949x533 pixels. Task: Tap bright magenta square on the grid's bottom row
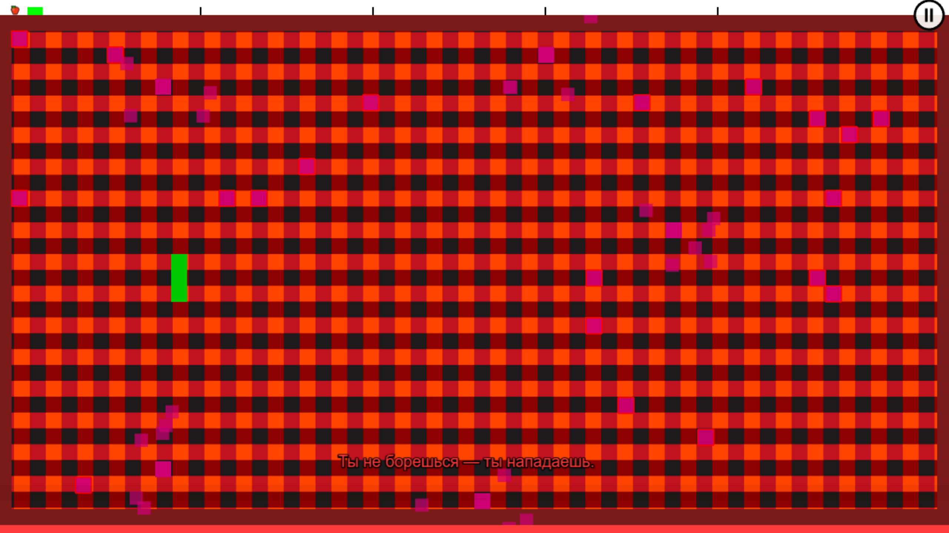pyautogui.click(x=482, y=501)
